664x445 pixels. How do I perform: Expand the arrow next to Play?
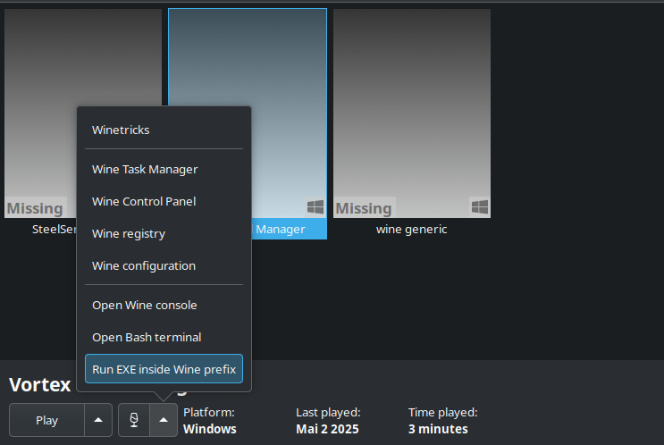pyautogui.click(x=98, y=420)
